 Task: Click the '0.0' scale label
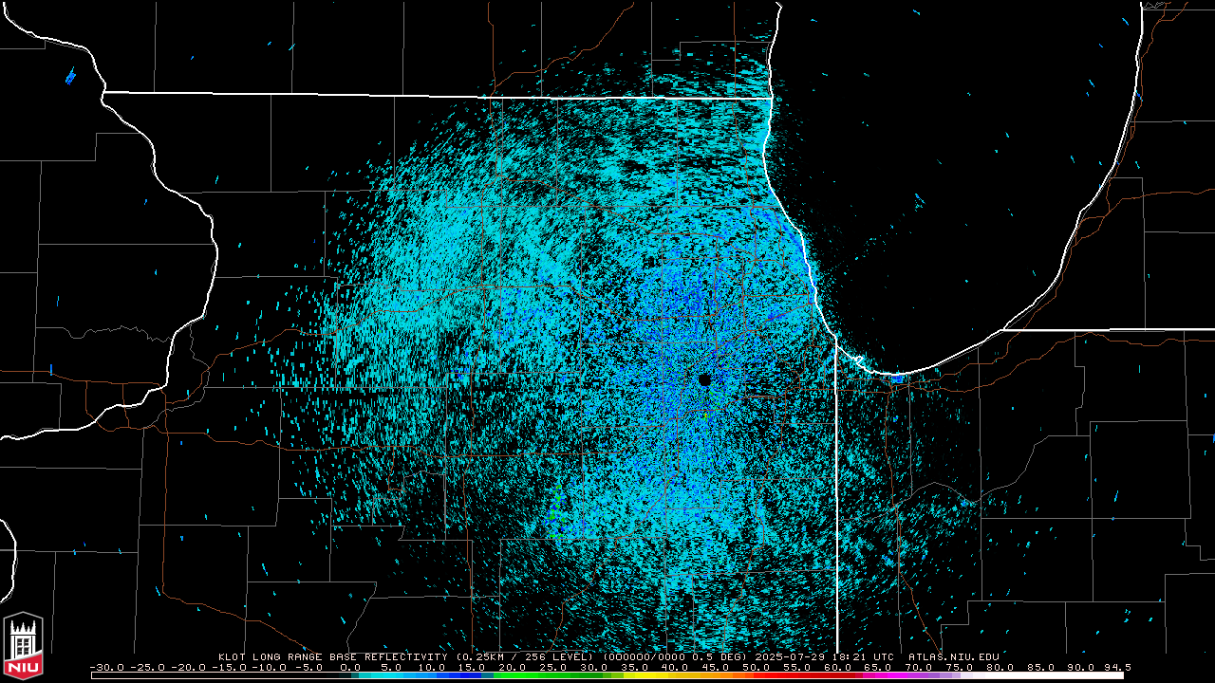350,667
